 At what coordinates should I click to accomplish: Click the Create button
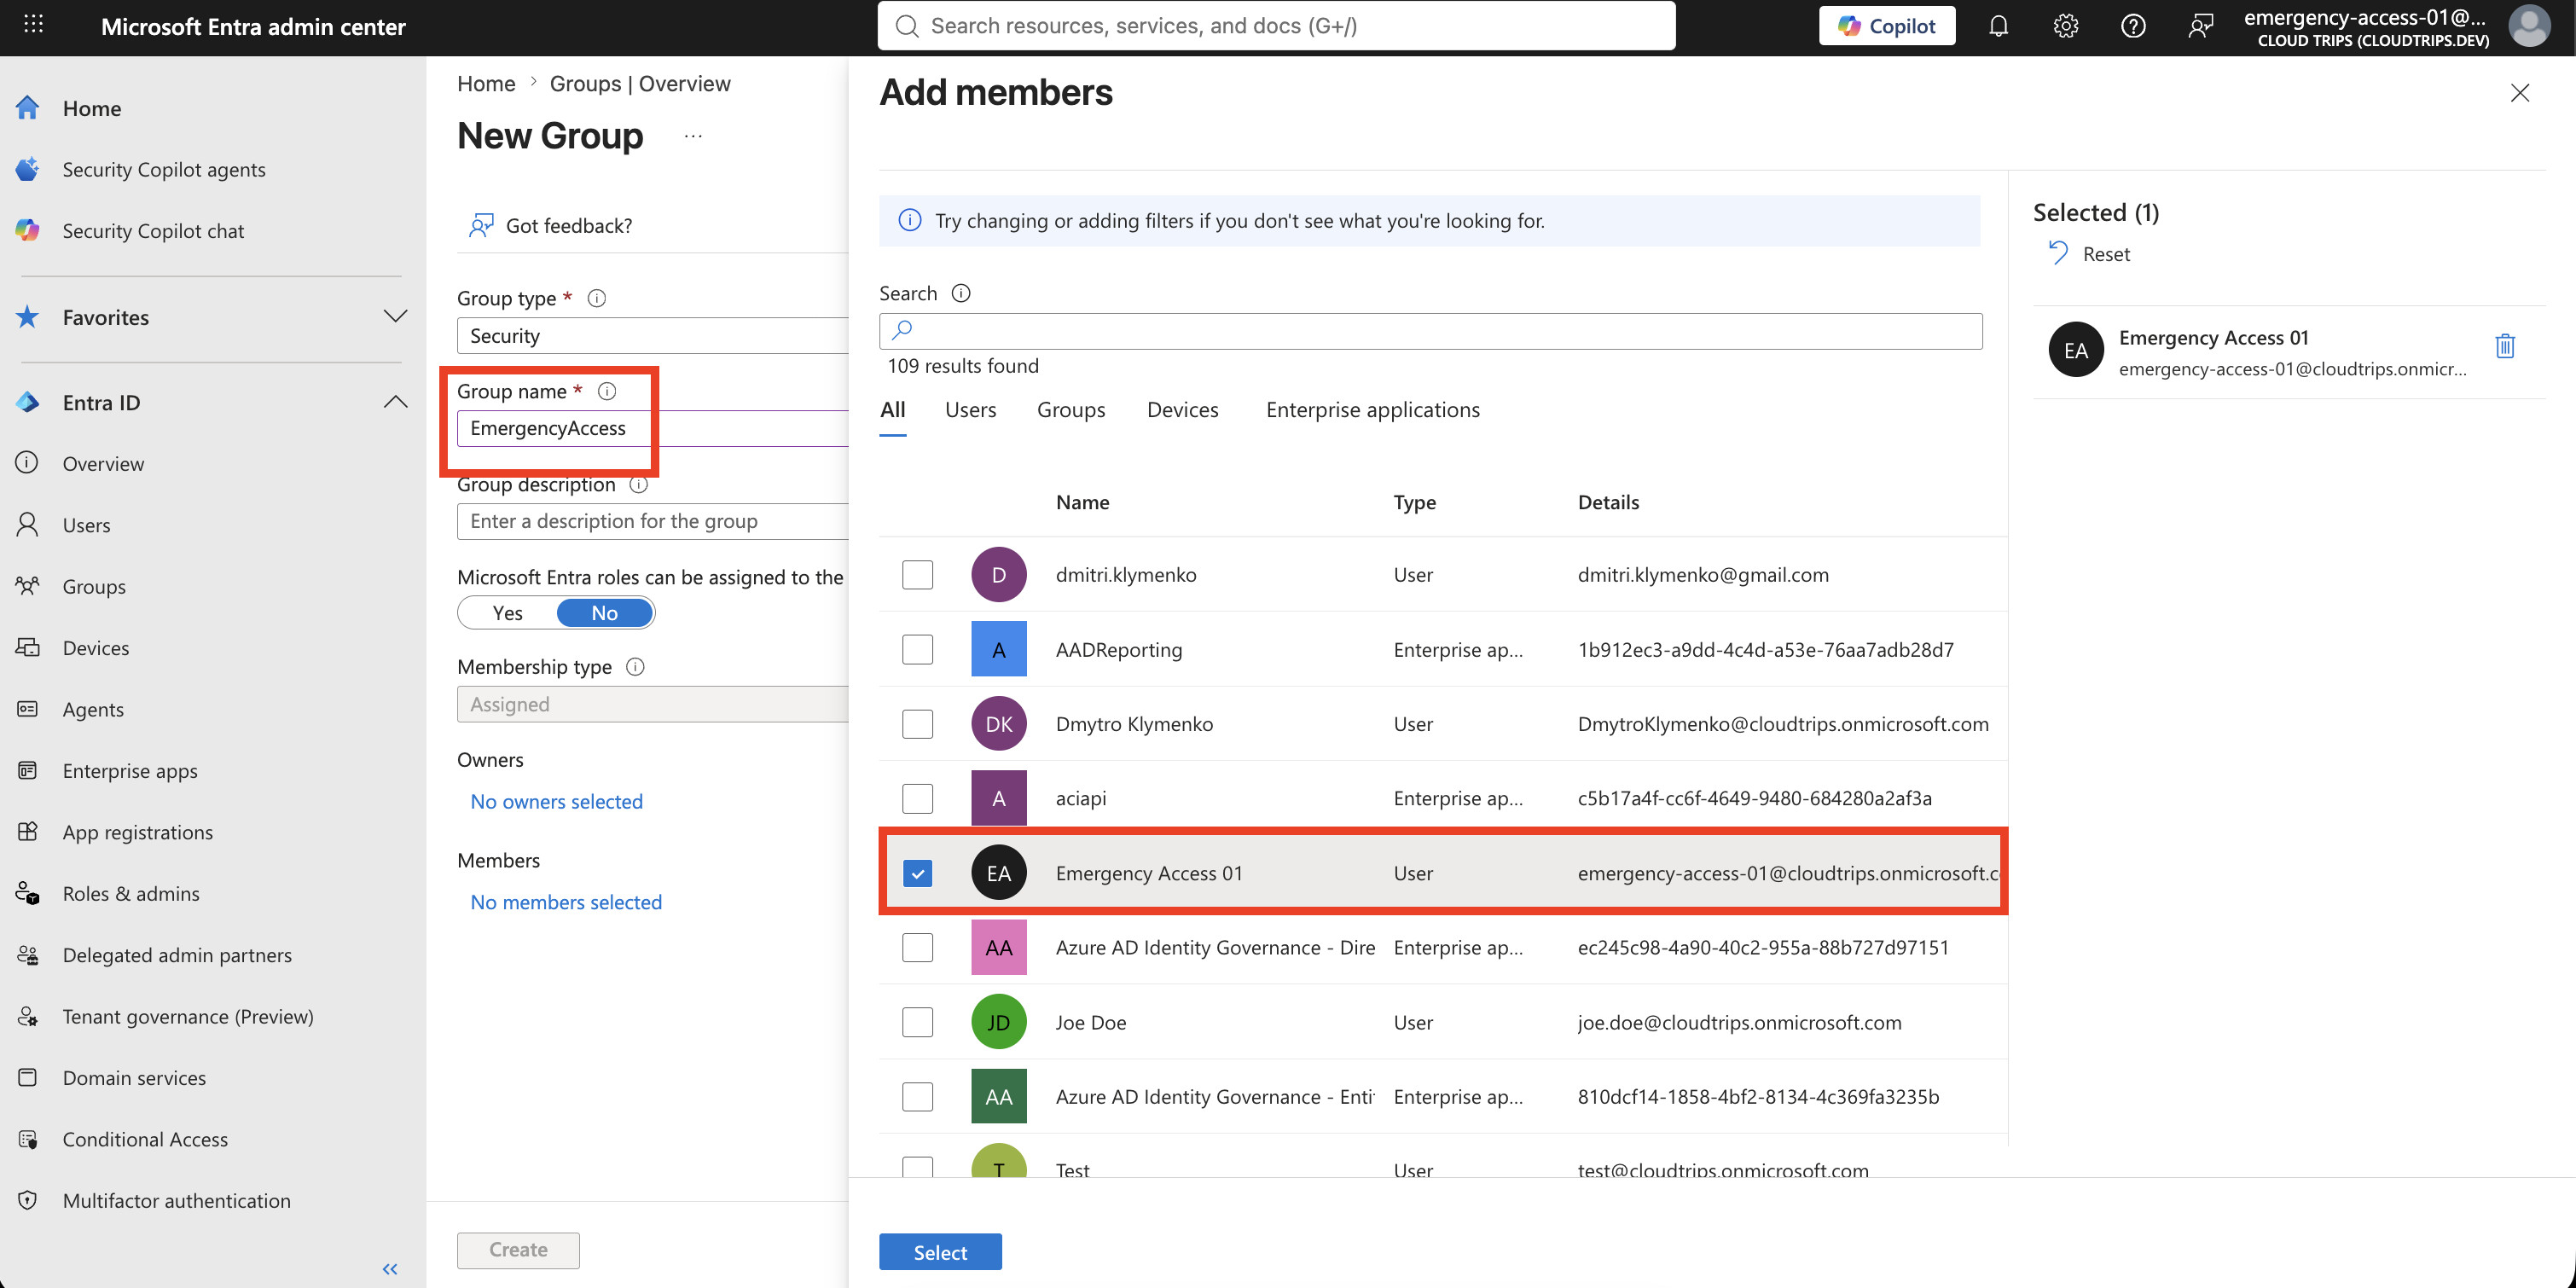click(518, 1250)
